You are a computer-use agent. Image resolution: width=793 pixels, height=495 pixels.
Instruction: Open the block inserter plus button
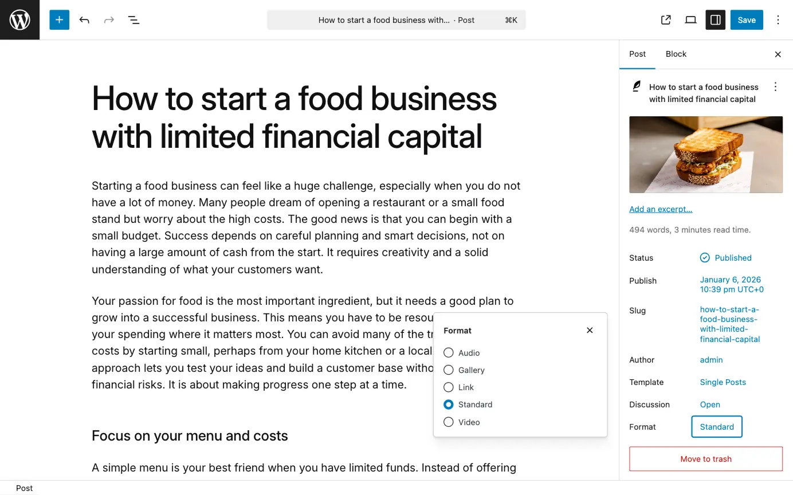pyautogui.click(x=59, y=20)
